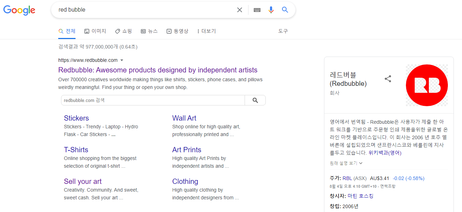Screen dimensions: 462x212
Task: Select the 전체 (All) results tab
Action: coord(67,31)
